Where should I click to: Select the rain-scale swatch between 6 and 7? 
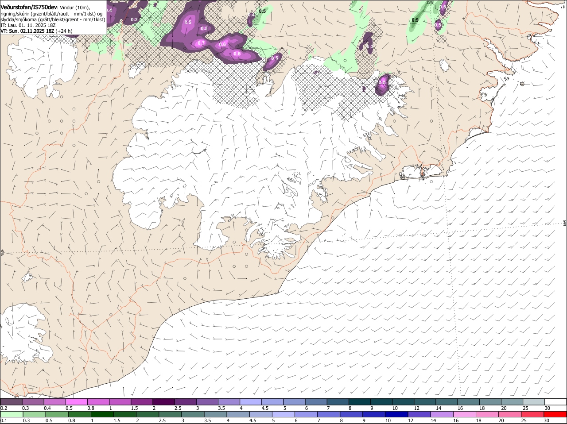point(306,415)
